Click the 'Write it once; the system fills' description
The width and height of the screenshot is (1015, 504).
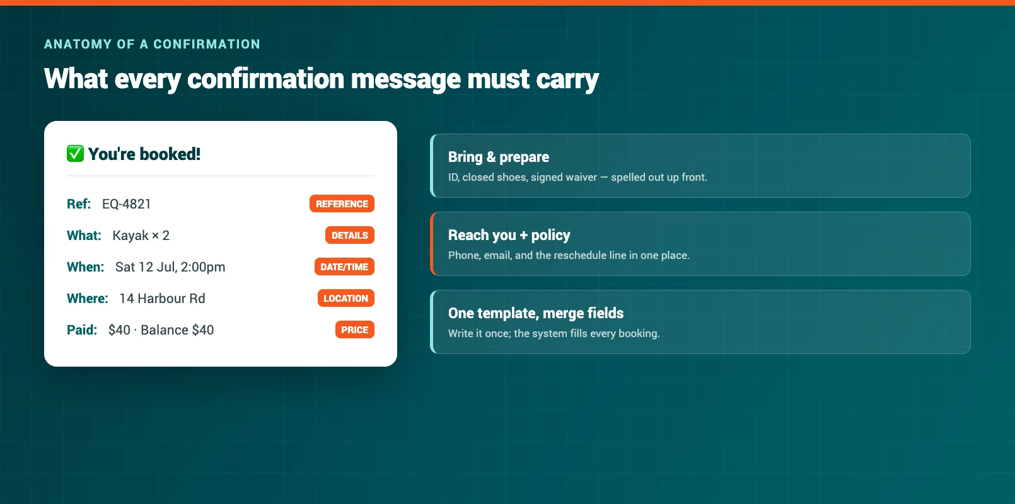click(x=554, y=333)
